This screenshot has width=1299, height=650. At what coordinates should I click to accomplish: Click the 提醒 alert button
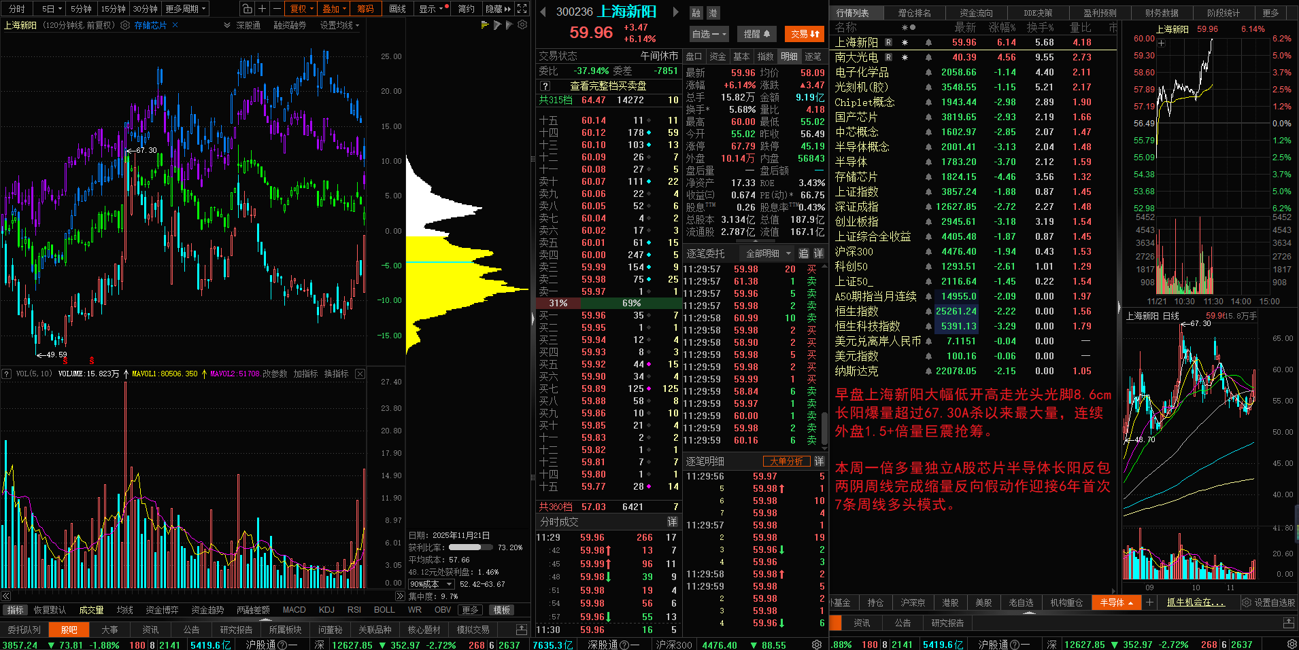[756, 33]
